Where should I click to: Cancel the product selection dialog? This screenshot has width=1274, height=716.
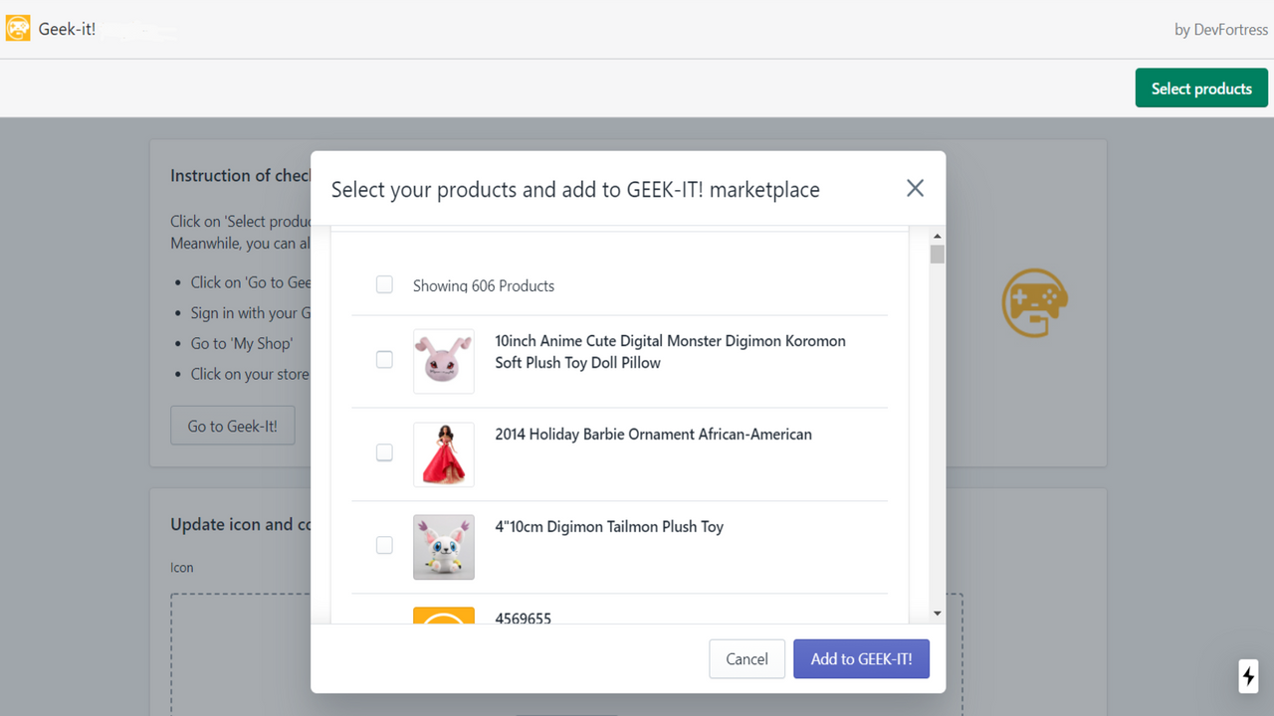[x=746, y=659]
